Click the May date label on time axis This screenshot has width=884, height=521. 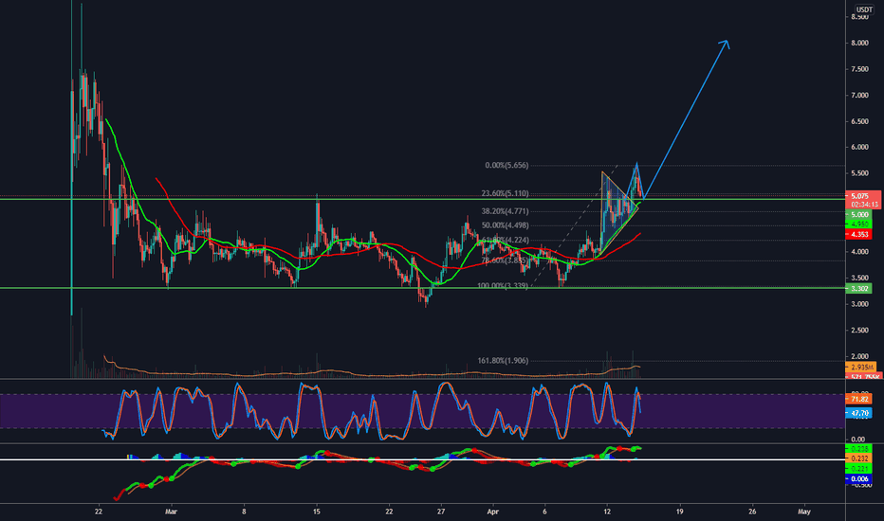click(804, 512)
